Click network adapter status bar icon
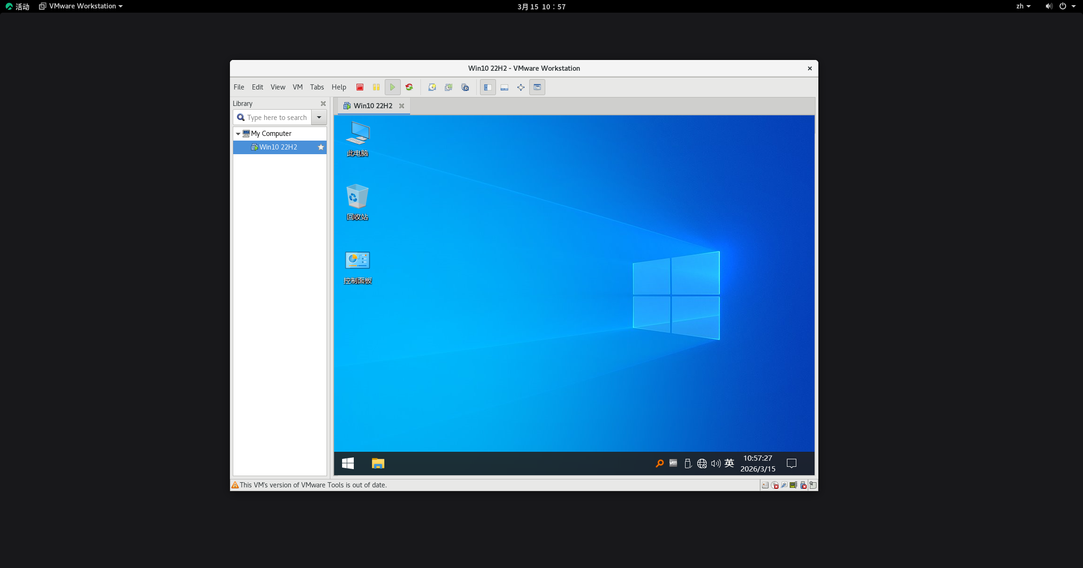 point(784,485)
